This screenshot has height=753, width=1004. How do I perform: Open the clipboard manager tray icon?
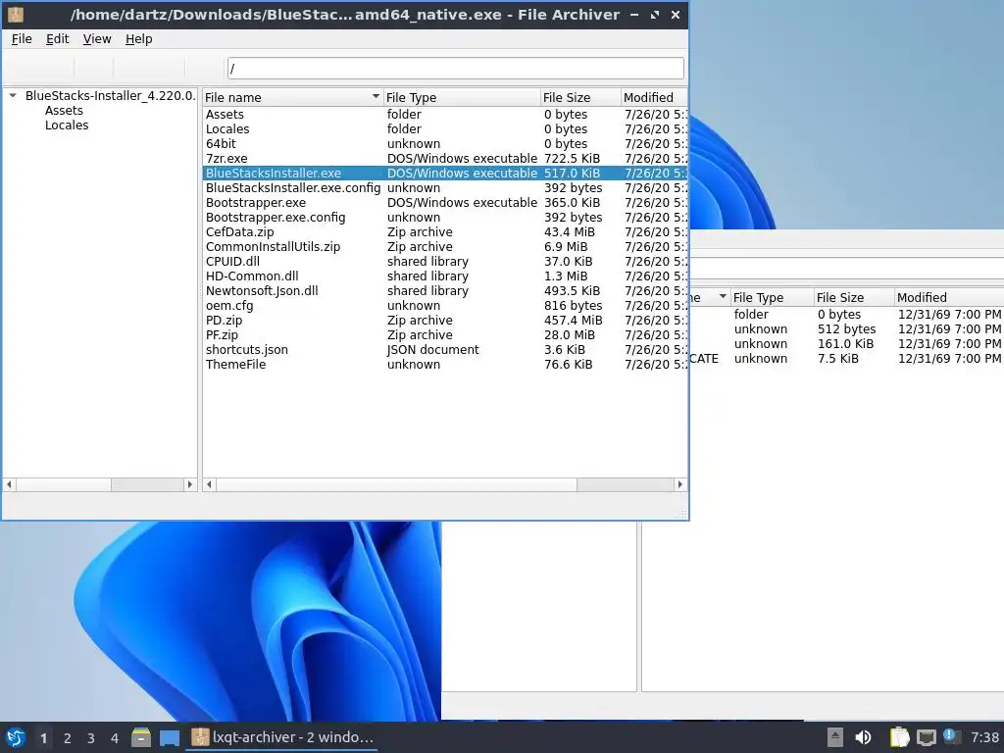click(x=899, y=737)
